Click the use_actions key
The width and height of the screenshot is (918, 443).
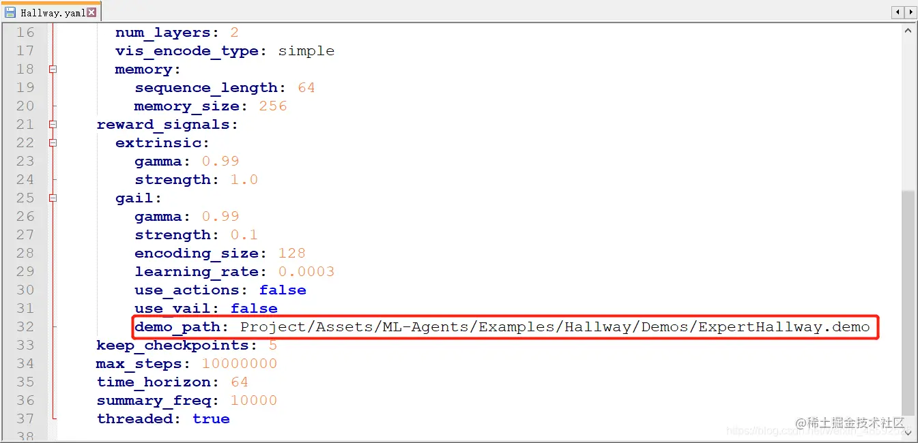(x=187, y=290)
